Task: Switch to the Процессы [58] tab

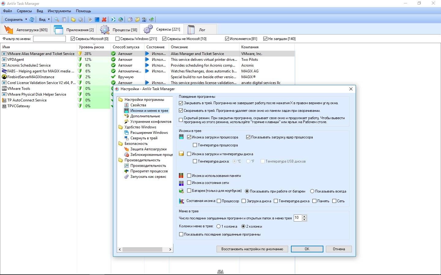Action: [119, 30]
